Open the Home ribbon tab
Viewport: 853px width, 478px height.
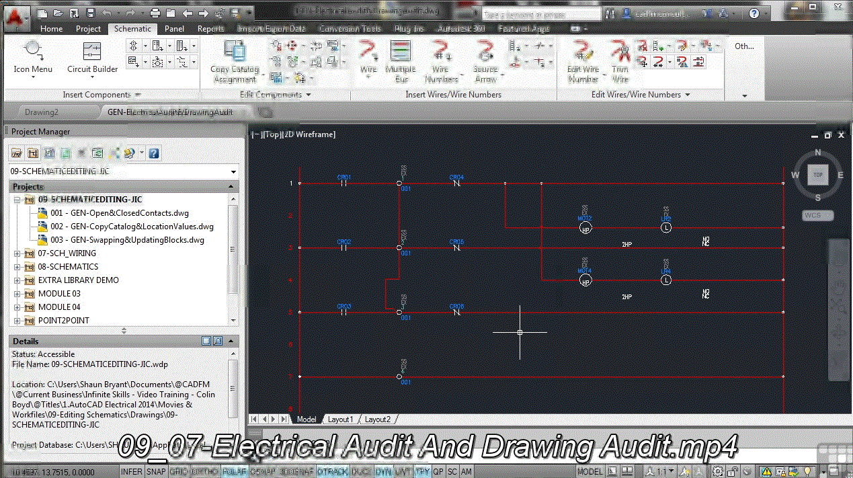point(51,29)
